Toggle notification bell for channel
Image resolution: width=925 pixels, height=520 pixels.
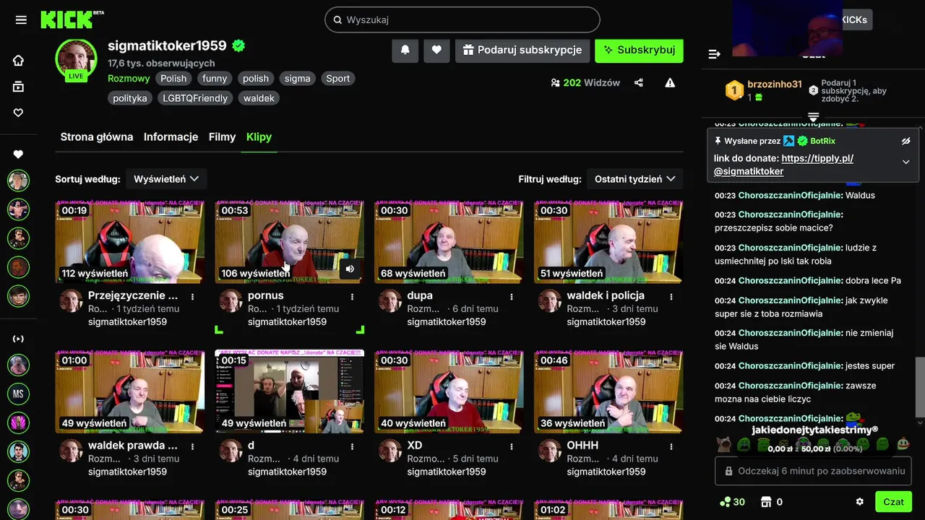[405, 50]
